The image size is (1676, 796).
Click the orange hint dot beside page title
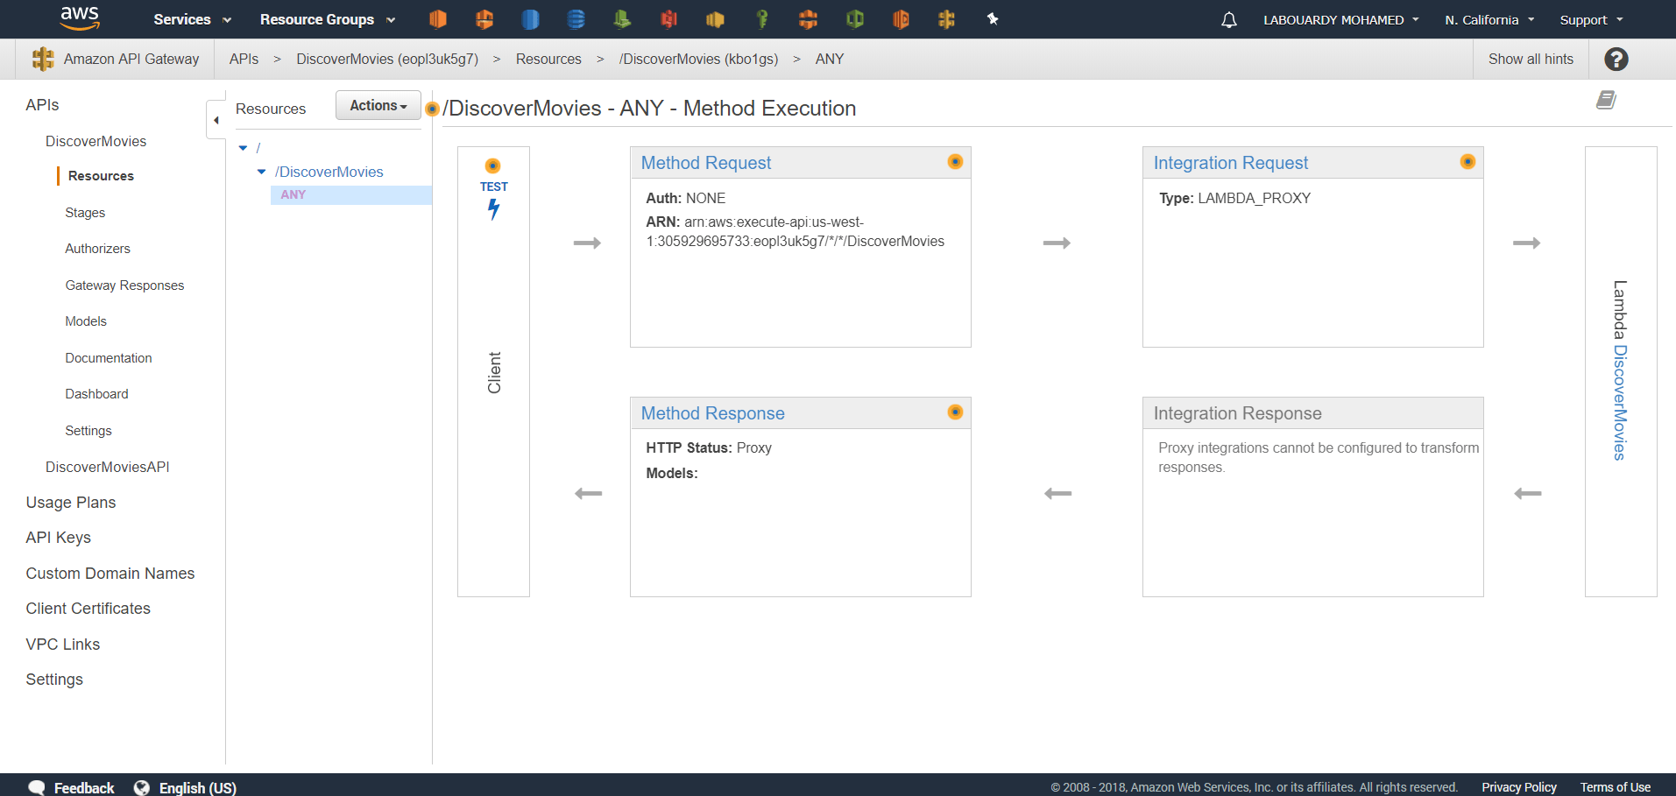tap(432, 109)
